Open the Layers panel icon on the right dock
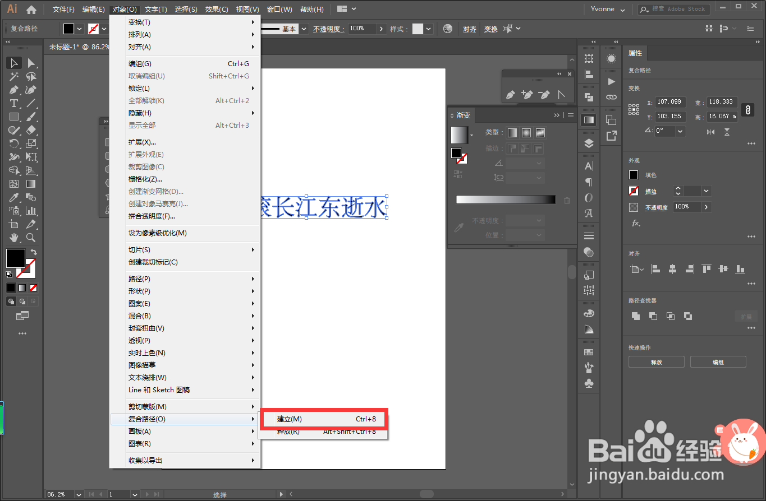This screenshot has width=766, height=501. point(588,142)
